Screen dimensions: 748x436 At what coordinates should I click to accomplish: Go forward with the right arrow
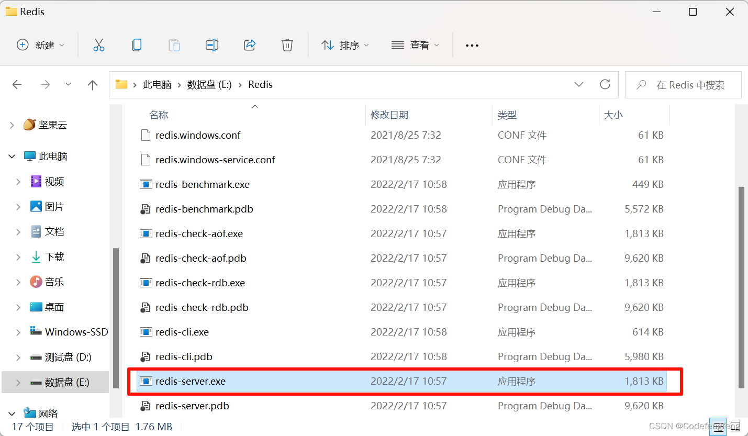pos(46,85)
